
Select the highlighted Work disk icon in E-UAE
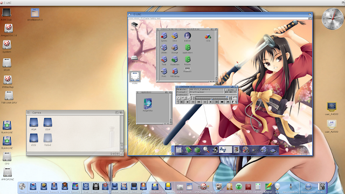click(135, 77)
